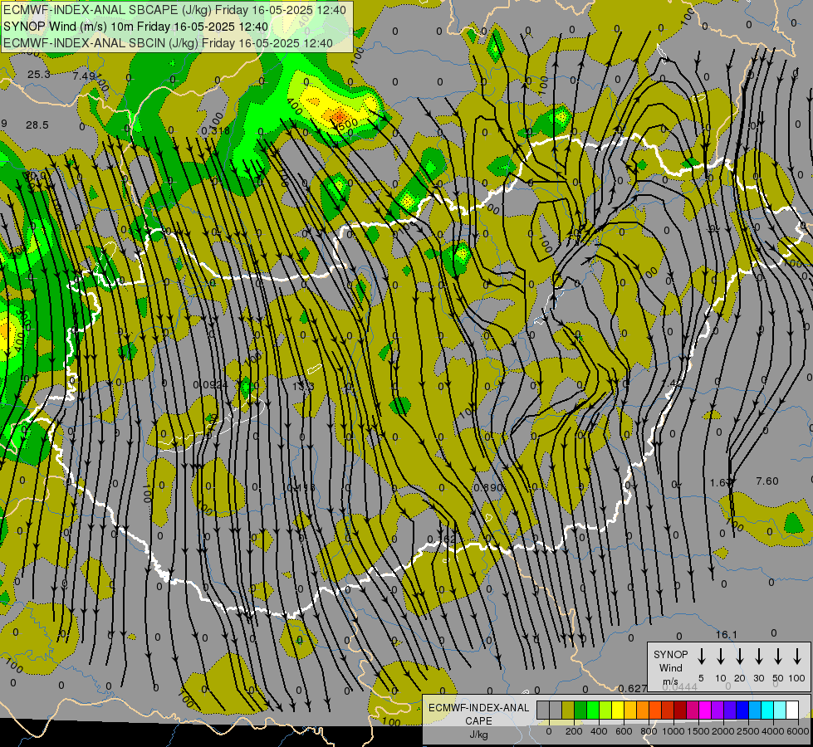This screenshot has width=813, height=747.
Task: Click the white legend swatch at 6000
Action: point(793,710)
